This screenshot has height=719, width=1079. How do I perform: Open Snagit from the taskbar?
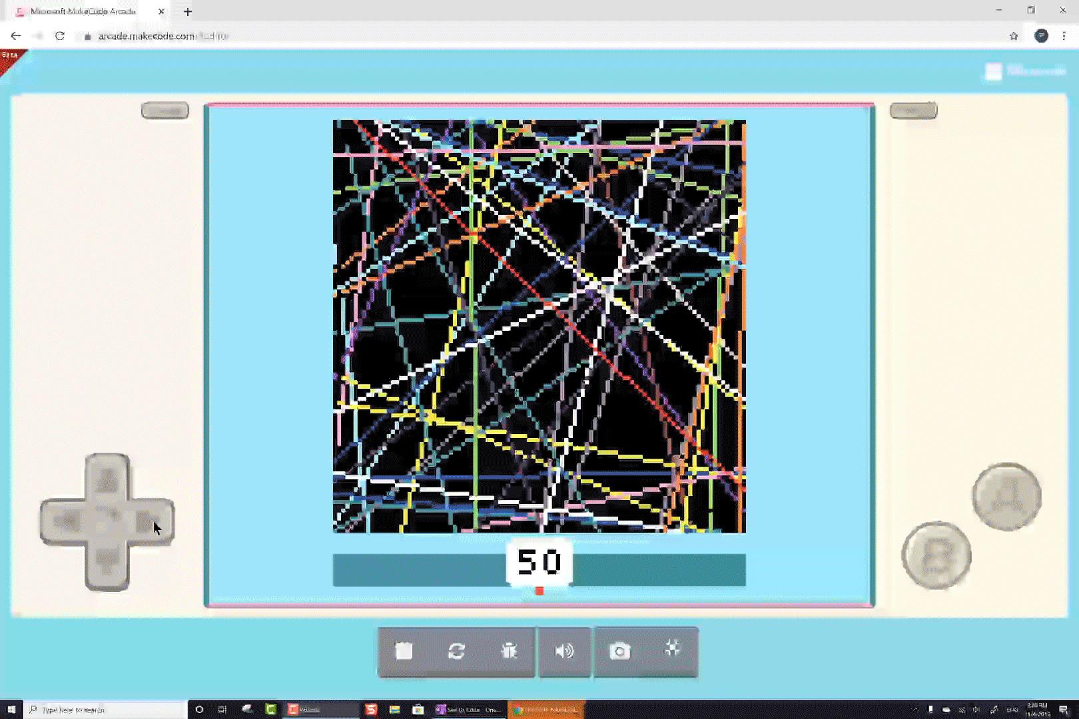tap(371, 710)
